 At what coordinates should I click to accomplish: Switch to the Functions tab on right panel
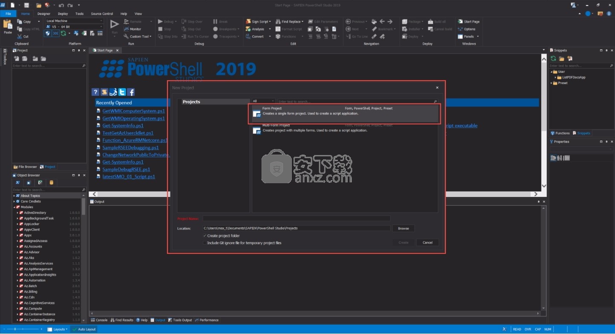coord(560,133)
